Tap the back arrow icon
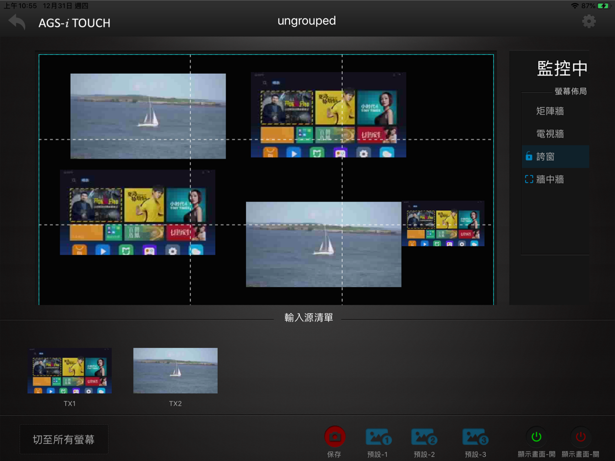Screen dimensions: 615x461 (x=17, y=22)
